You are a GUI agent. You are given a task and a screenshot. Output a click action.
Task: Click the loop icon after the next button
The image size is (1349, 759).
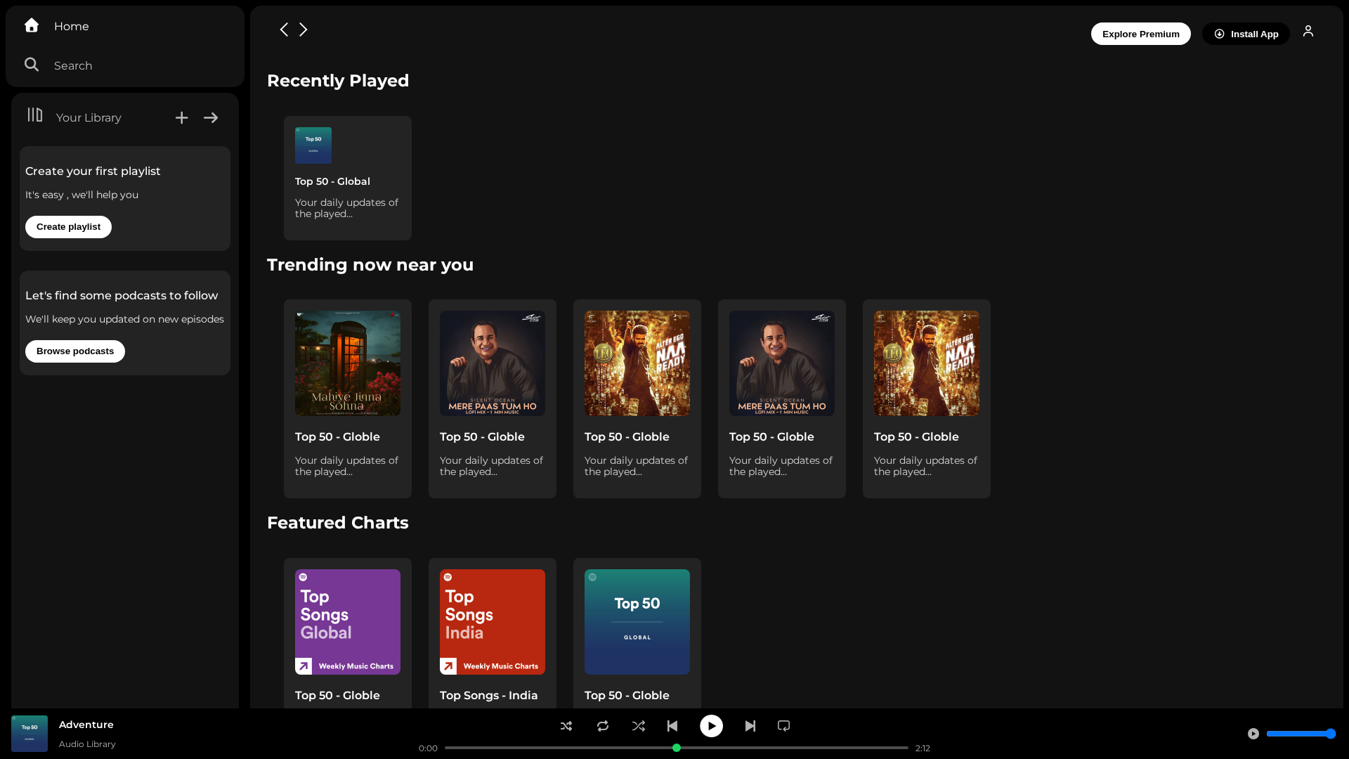pos(784,726)
